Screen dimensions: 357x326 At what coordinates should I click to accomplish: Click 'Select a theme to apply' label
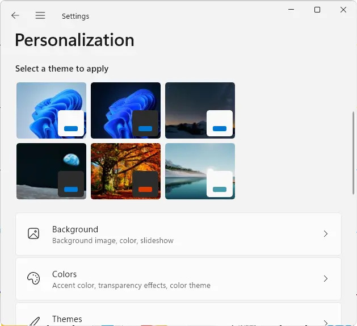click(x=62, y=69)
